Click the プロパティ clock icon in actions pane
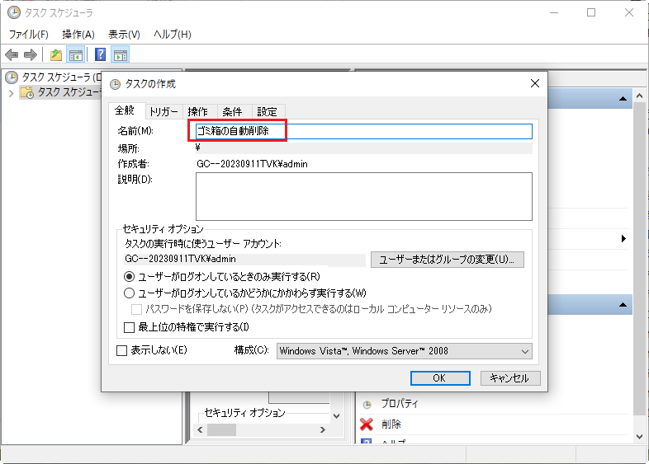 (x=367, y=404)
